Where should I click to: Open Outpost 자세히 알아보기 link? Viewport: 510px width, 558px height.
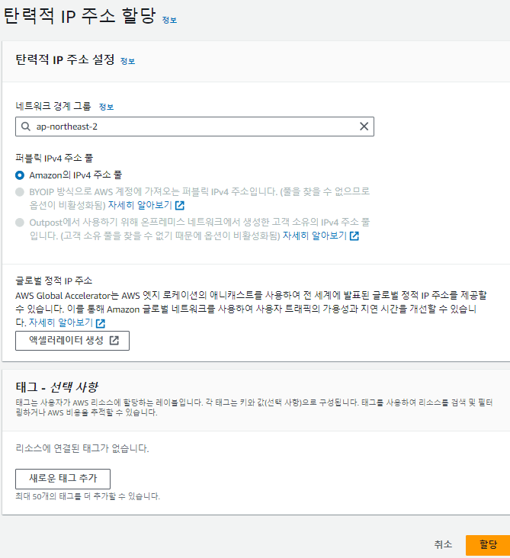[315, 236]
